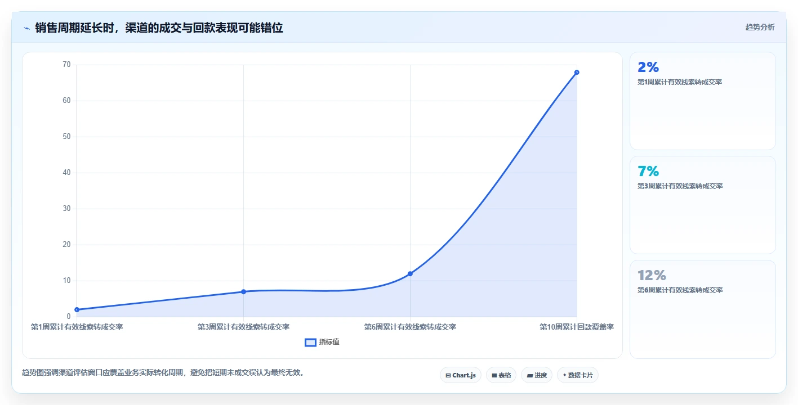Click the data point for 第10周累计回款覆盖率
Viewport: 798px width, 405px height.
[x=577, y=72]
